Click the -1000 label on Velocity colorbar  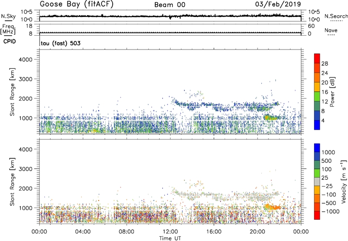(330, 211)
